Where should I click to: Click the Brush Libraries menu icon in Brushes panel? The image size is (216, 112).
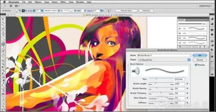pos(180,47)
